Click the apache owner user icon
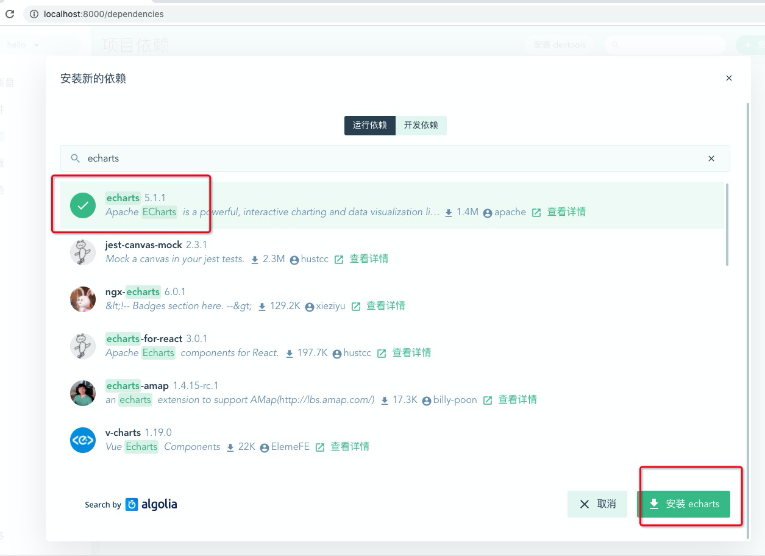The image size is (765, 556). point(488,213)
